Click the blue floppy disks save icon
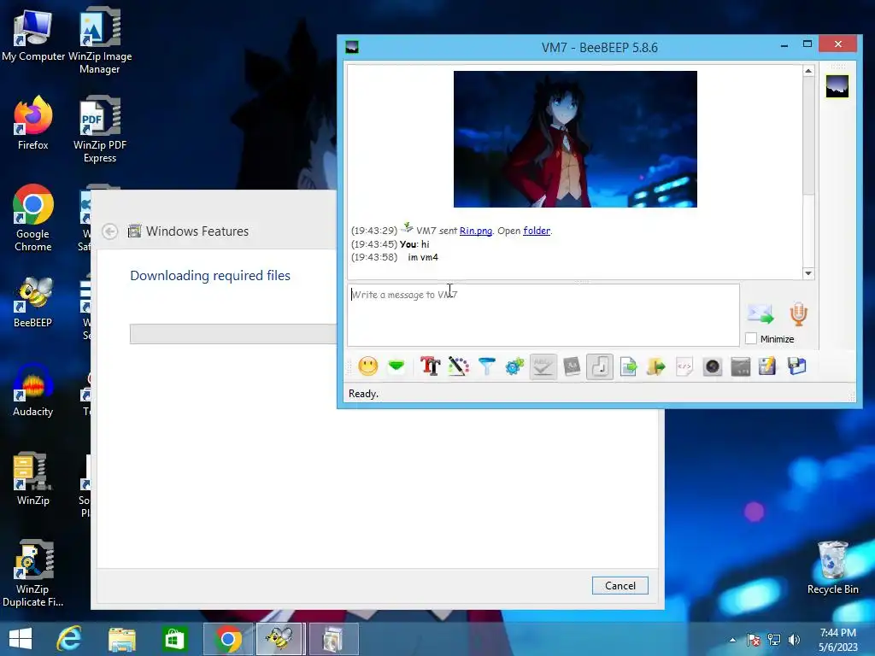This screenshot has height=656, width=875. [797, 366]
